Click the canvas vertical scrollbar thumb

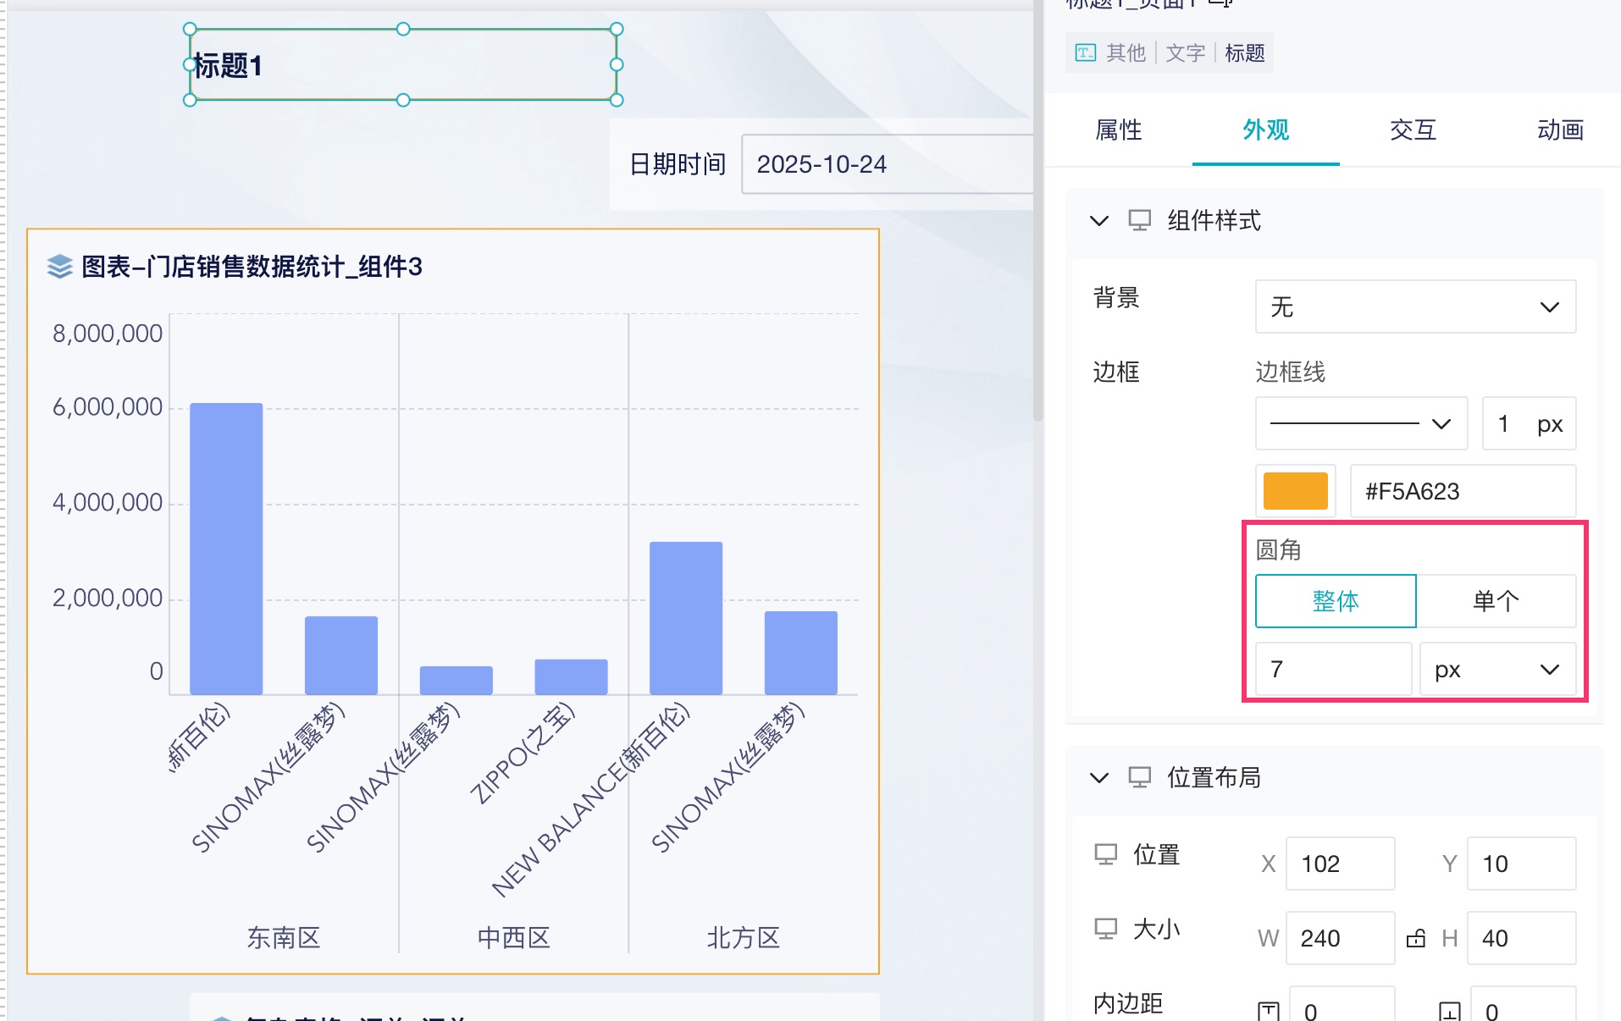click(1038, 212)
